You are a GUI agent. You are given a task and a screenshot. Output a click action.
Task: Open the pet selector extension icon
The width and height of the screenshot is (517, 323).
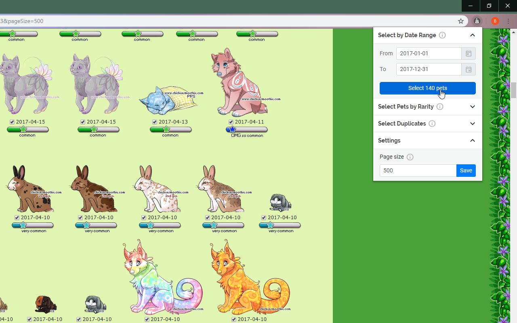pyautogui.click(x=477, y=21)
